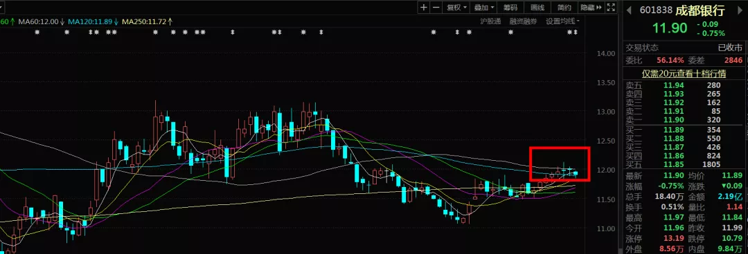748x254 pixels.
Task: Toggle full-screen chart with expand arrows icon
Action: [611, 7]
